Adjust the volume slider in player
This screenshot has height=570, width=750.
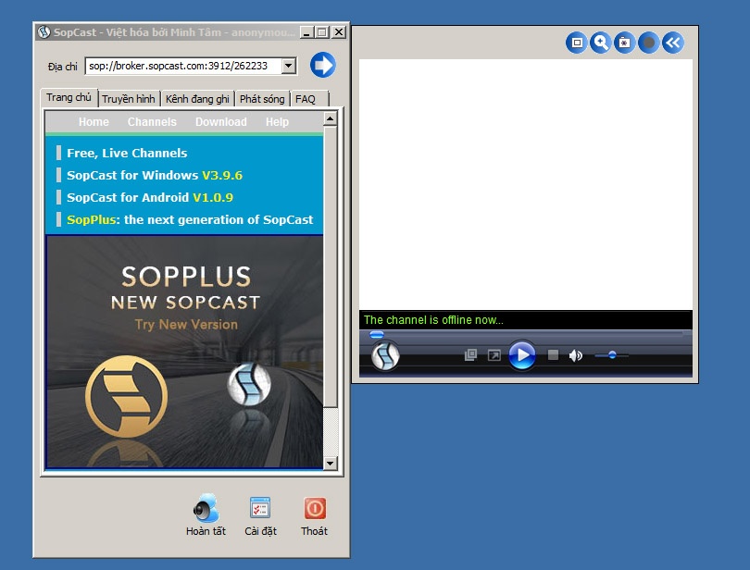(x=611, y=355)
